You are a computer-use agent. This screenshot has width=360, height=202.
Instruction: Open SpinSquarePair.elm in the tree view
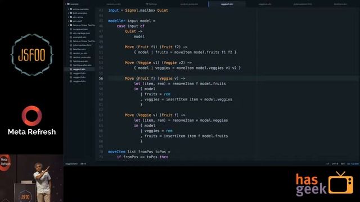tap(82, 65)
